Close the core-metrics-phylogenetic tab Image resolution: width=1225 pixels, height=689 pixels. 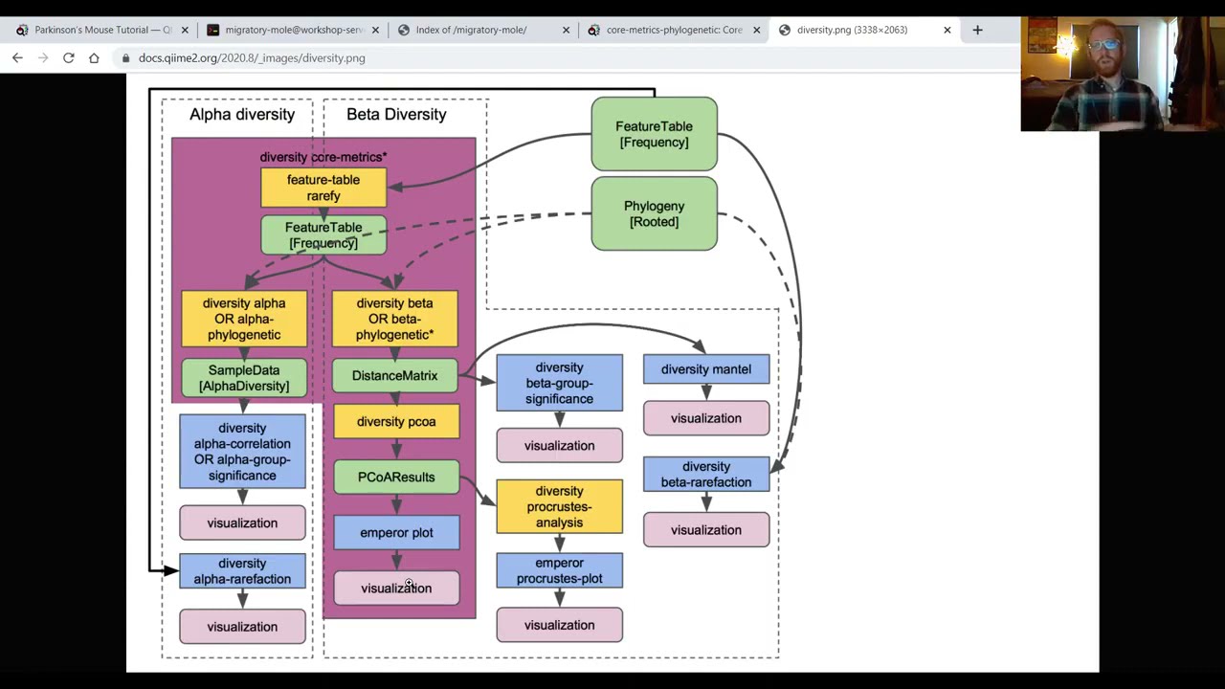(756, 30)
